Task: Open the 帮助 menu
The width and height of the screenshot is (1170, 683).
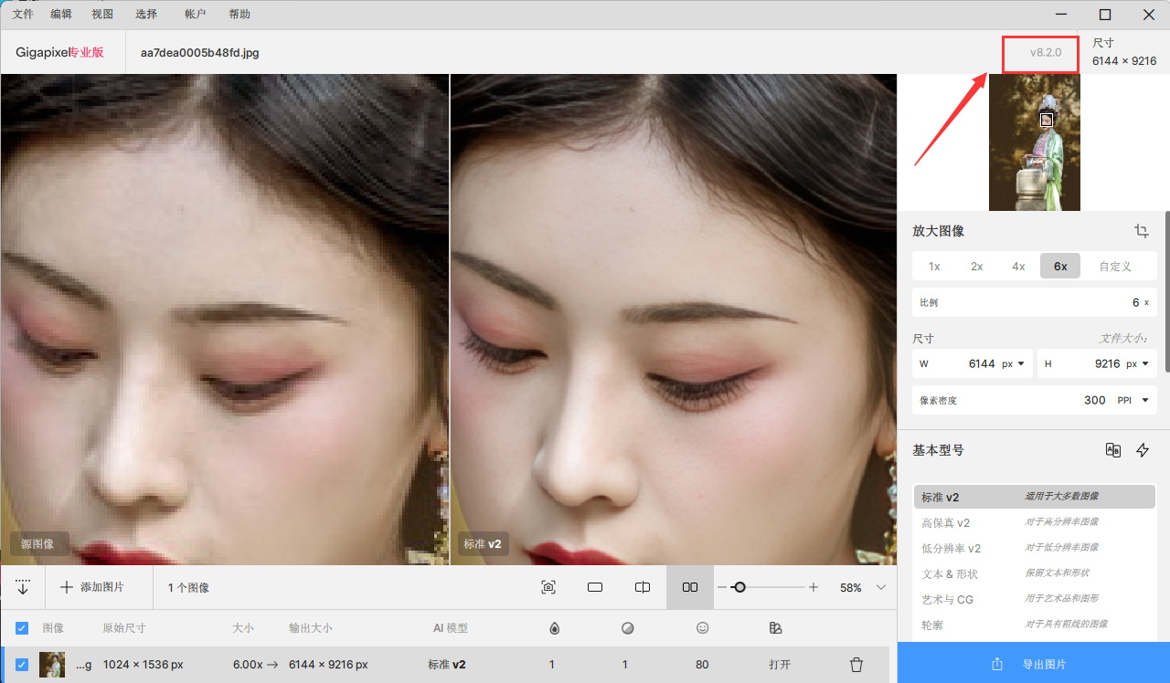Action: [239, 15]
